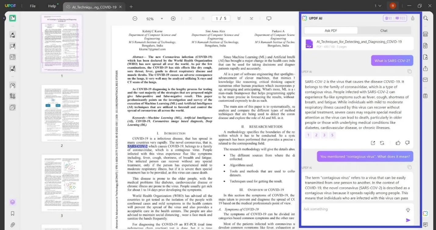
Task: Open the Bookmarks panel
Action: (13, 214)
